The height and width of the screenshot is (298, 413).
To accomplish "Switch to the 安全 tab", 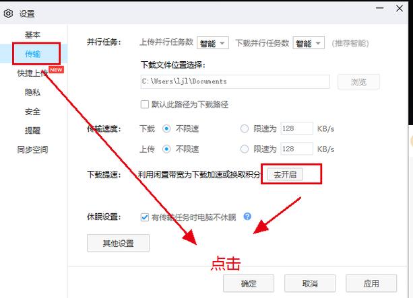I will tap(32, 111).
